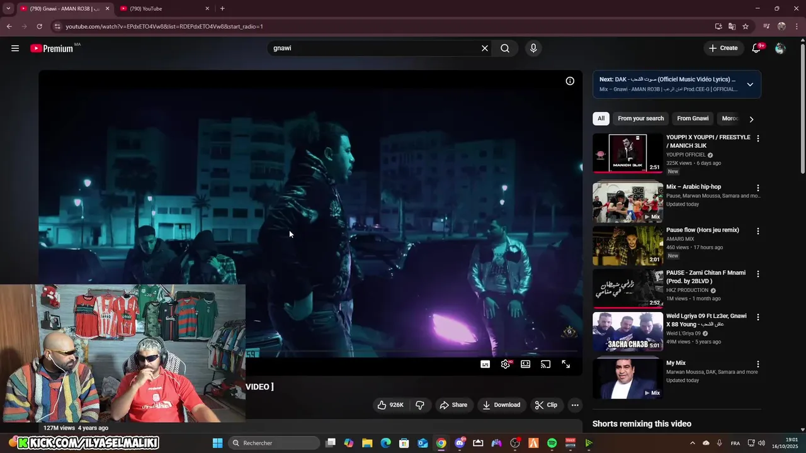Viewport: 806px width, 453px height.
Task: Download the video
Action: pos(501,405)
